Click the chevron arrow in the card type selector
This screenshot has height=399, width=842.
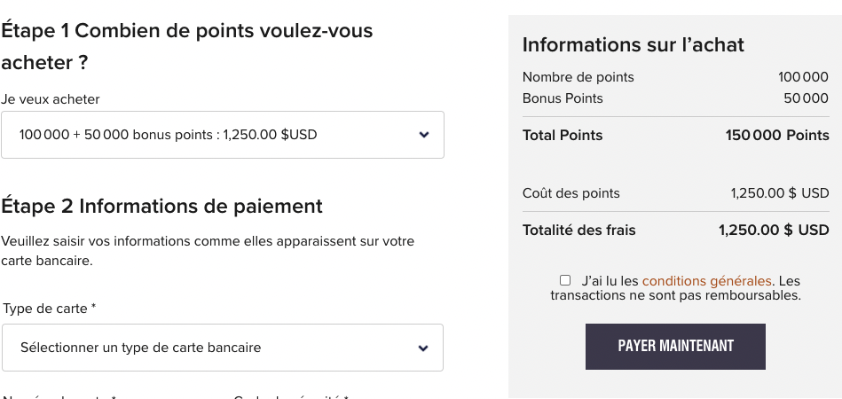click(424, 348)
